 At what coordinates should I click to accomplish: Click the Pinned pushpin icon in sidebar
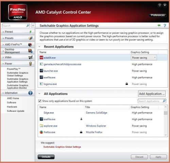[31, 32]
